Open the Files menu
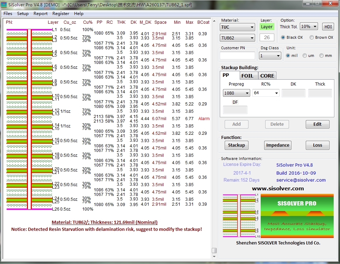Screen dimensions: 340x264 coord(8,14)
